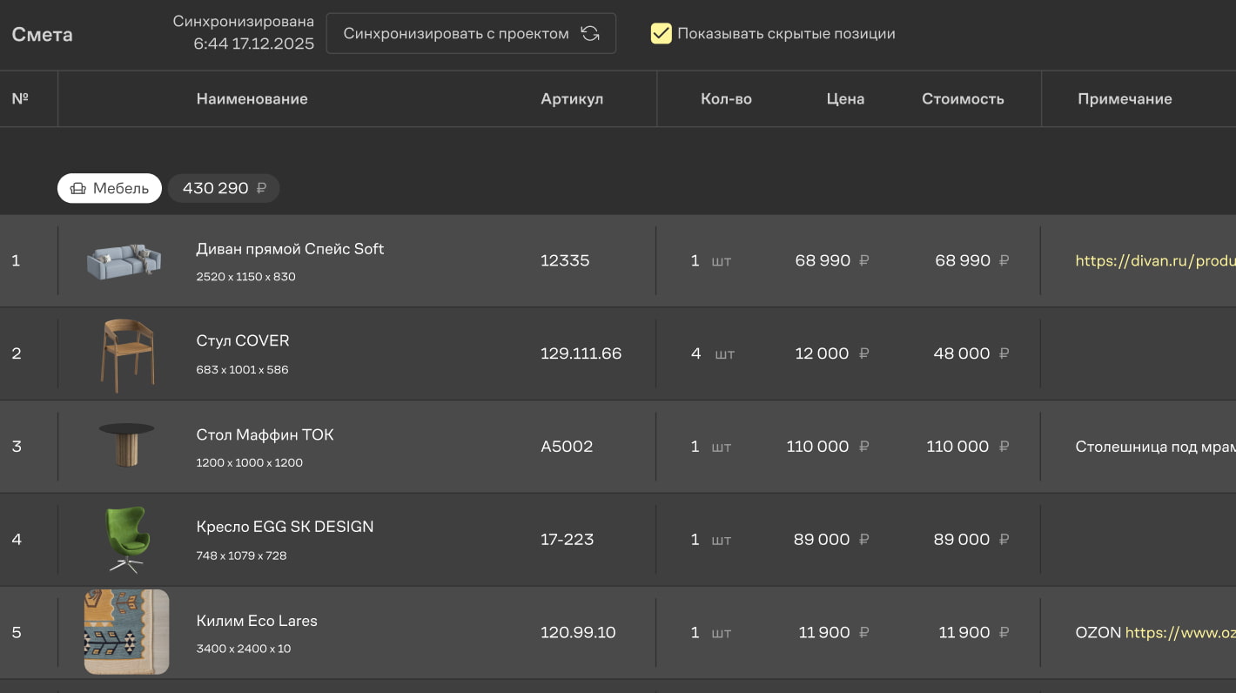Open the divan.ru link in notes

pos(1154,260)
